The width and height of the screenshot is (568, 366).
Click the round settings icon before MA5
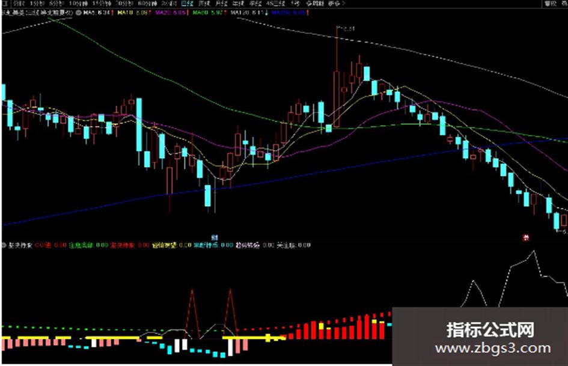[79, 13]
